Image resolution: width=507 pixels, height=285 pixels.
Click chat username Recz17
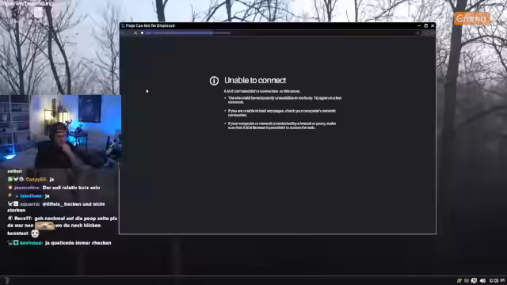pos(23,218)
